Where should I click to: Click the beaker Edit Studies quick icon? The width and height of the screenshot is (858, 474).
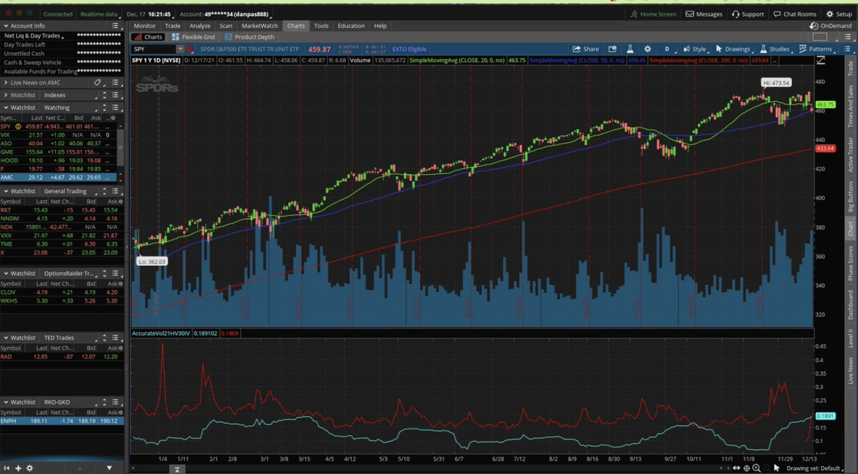pyautogui.click(x=630, y=49)
